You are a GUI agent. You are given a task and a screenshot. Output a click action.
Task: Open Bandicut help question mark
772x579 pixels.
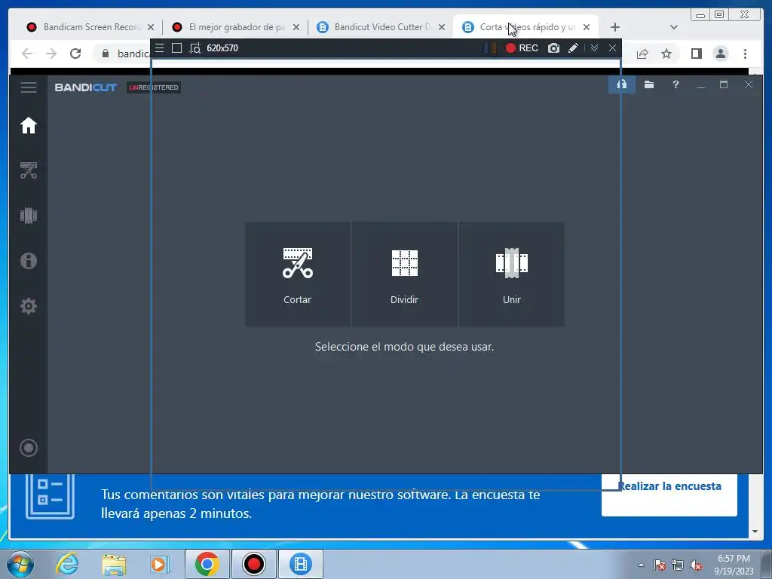(x=675, y=84)
